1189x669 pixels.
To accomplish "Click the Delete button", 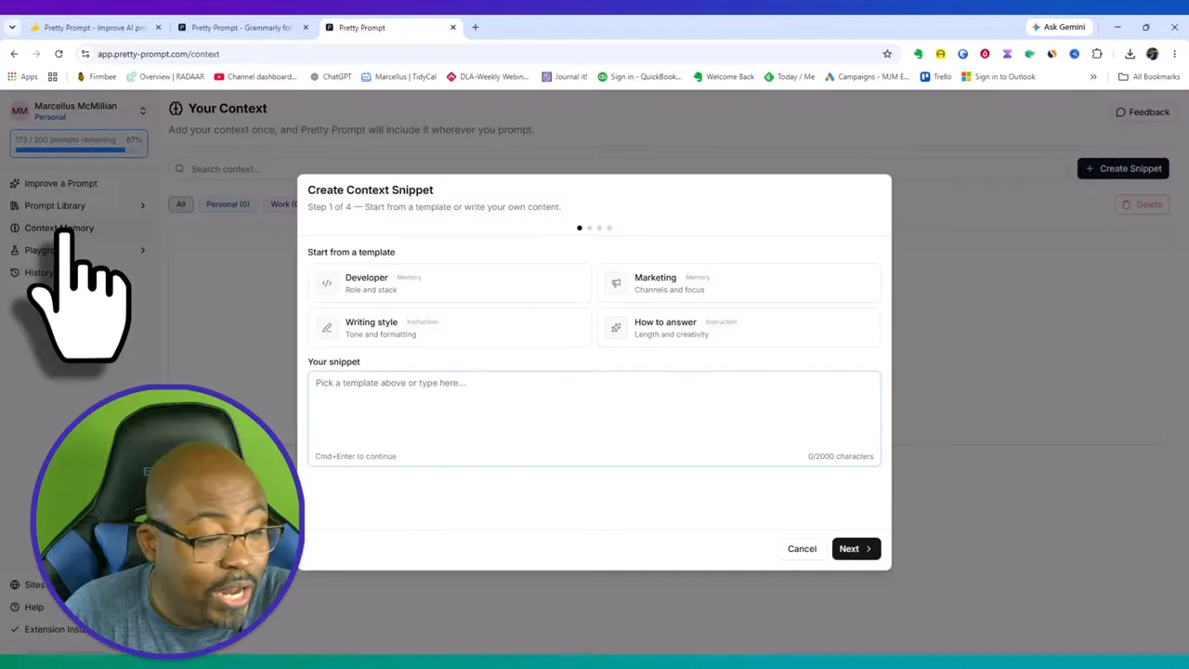I will tap(1142, 204).
